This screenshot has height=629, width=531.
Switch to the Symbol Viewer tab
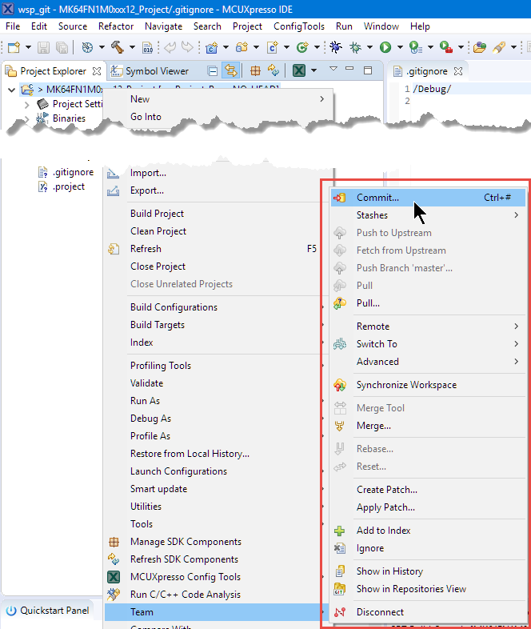[x=157, y=70]
